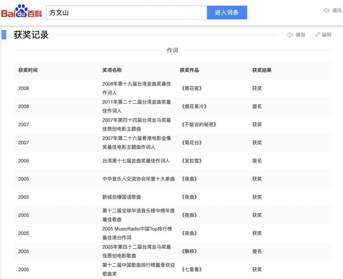Open the Baidu Baike logo homepage

click(21, 11)
